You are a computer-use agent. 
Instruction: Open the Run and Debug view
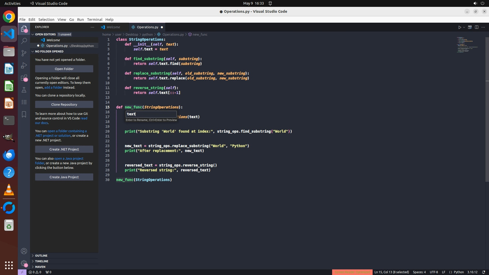pyautogui.click(x=24, y=65)
